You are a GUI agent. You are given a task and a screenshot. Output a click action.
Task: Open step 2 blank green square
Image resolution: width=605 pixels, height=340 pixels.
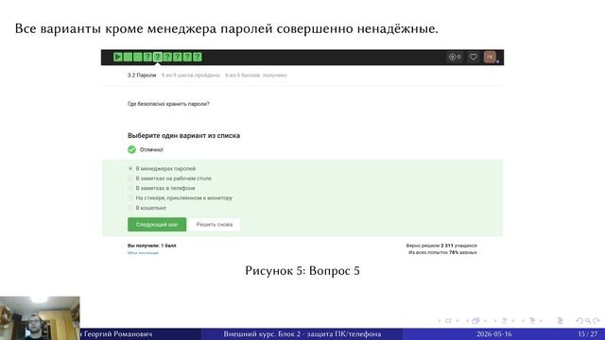pyautogui.click(x=128, y=57)
